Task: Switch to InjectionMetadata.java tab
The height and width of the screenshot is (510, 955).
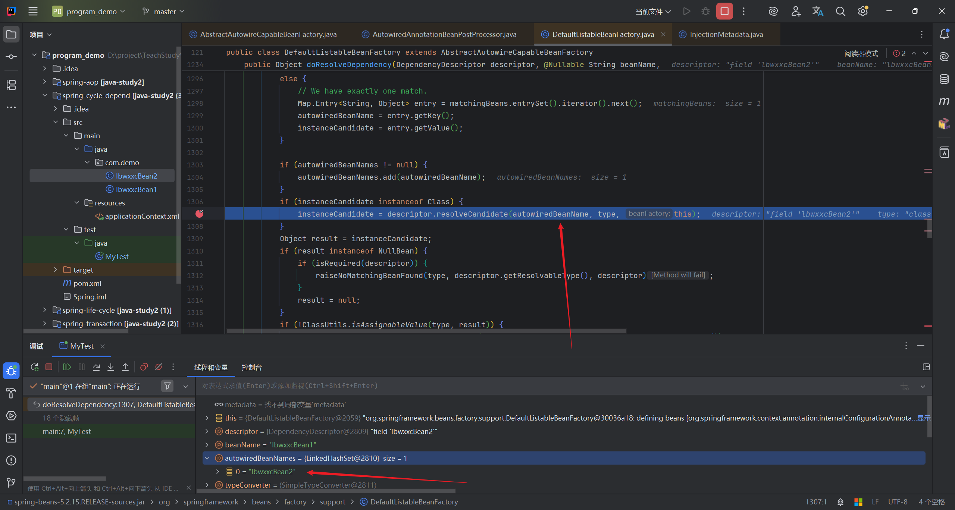Action: click(x=726, y=34)
